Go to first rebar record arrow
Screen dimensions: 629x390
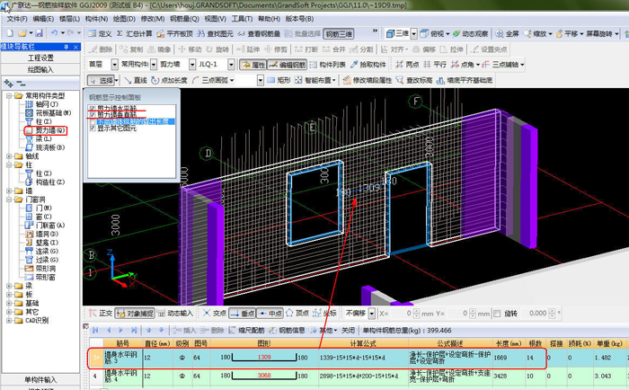pos(95,330)
